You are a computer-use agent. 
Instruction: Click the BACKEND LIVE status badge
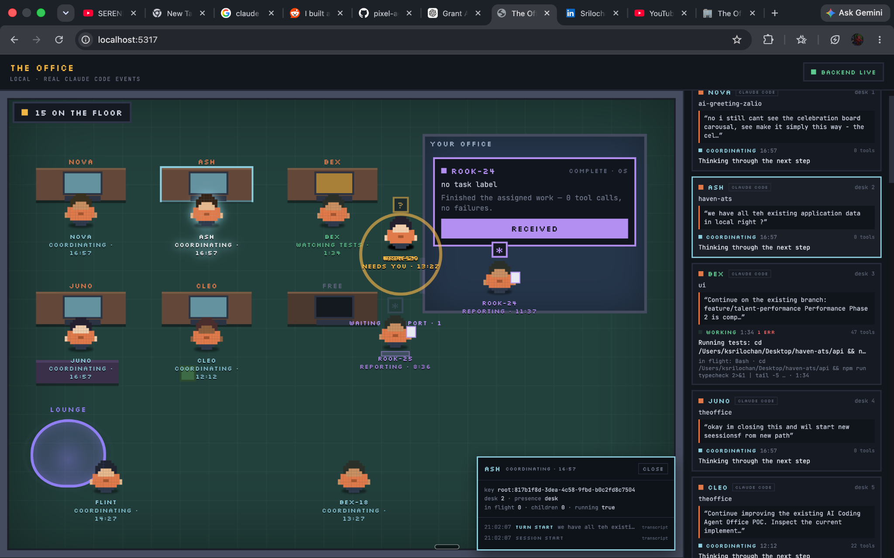(x=843, y=72)
